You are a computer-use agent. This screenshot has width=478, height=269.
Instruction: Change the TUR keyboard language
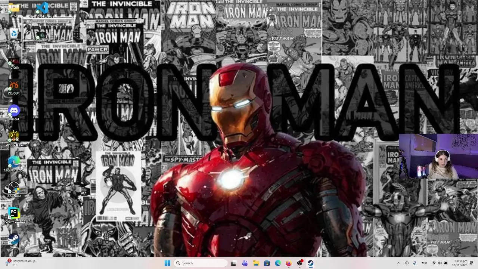(424, 263)
